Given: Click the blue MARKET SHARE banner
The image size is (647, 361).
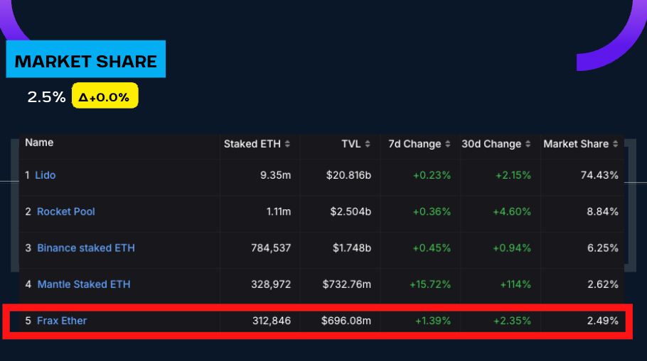Looking at the screenshot, I should pos(85,61).
